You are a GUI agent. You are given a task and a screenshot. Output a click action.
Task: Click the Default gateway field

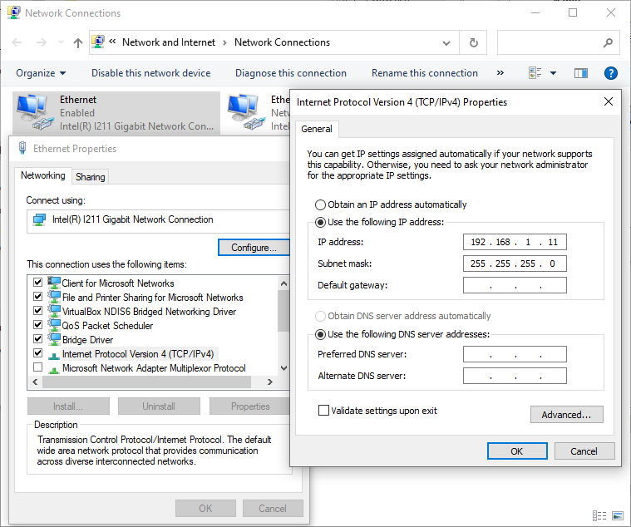515,285
